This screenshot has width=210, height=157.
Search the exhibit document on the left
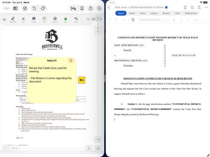coord(99,8)
